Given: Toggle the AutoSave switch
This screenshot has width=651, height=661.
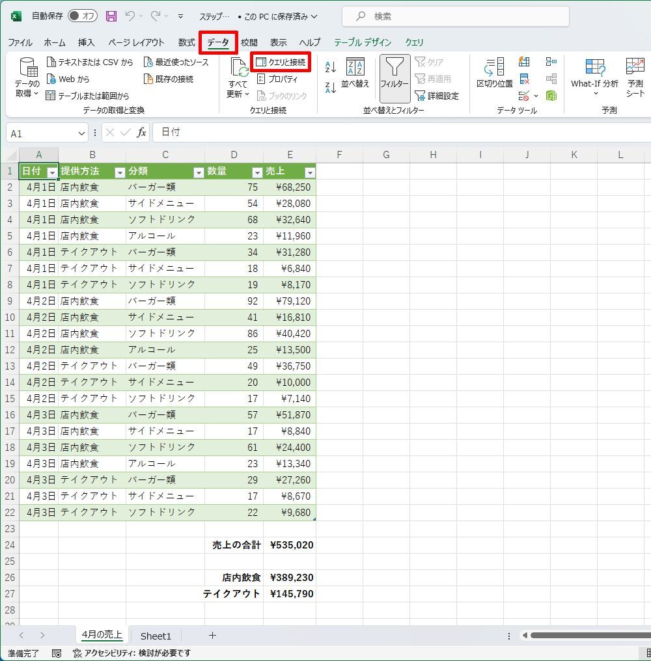Looking at the screenshot, I should 82,16.
